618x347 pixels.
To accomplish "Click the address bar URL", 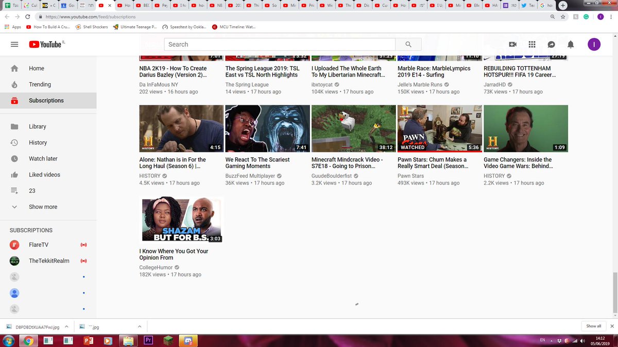I will pos(90,17).
